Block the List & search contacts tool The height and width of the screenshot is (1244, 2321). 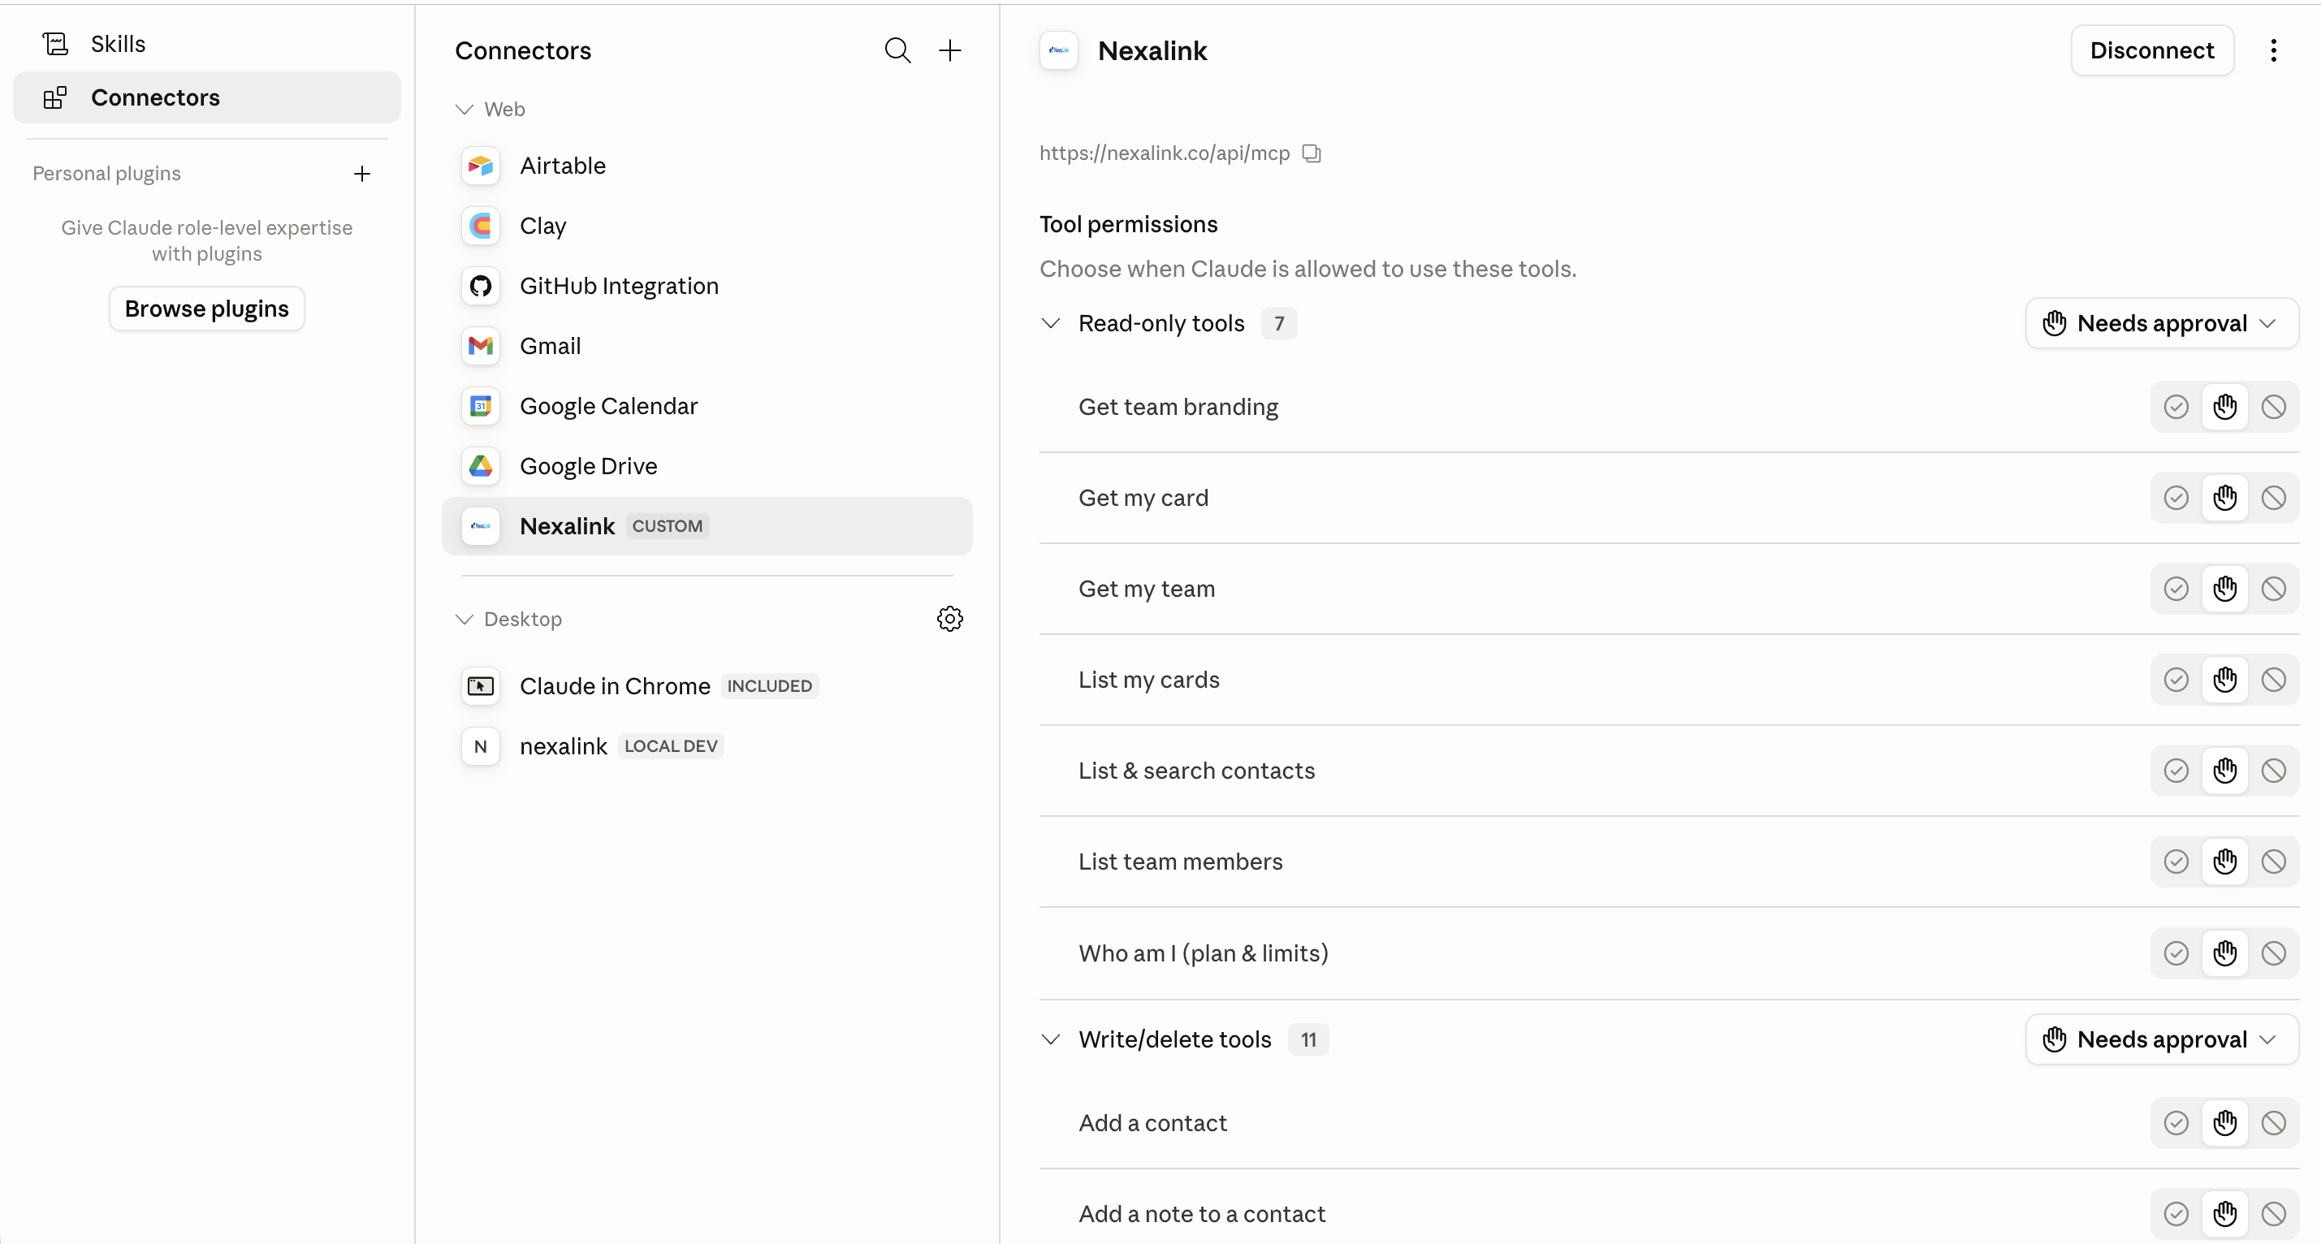pos(2273,771)
